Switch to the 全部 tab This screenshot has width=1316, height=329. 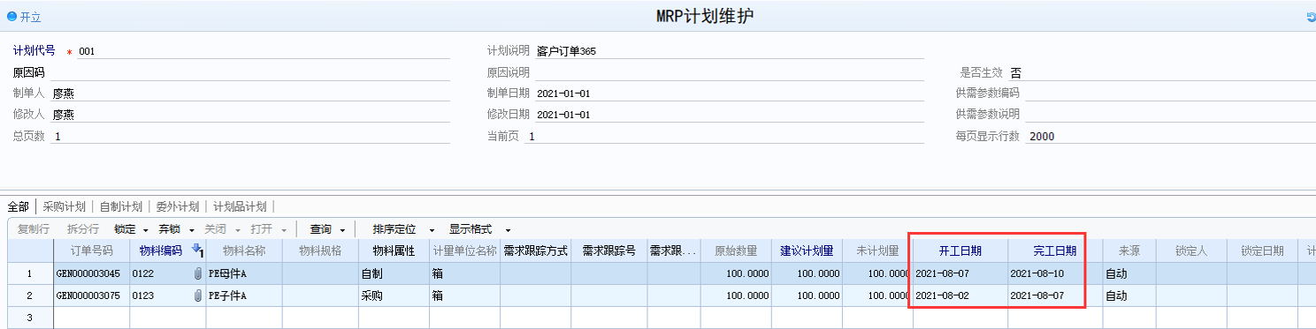click(18, 206)
